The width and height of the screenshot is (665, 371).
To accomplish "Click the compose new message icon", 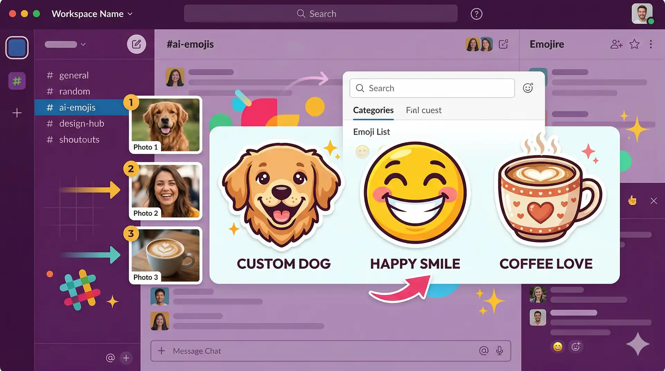I will point(136,44).
